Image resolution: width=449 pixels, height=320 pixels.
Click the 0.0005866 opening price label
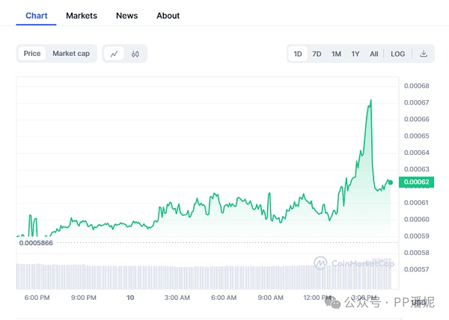tap(35, 243)
